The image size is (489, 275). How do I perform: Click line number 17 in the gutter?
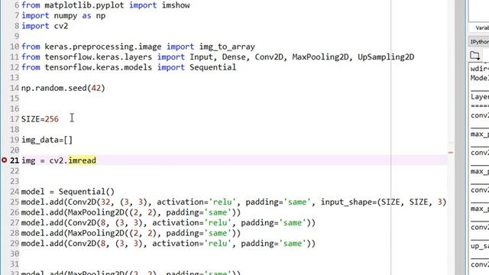coord(15,119)
